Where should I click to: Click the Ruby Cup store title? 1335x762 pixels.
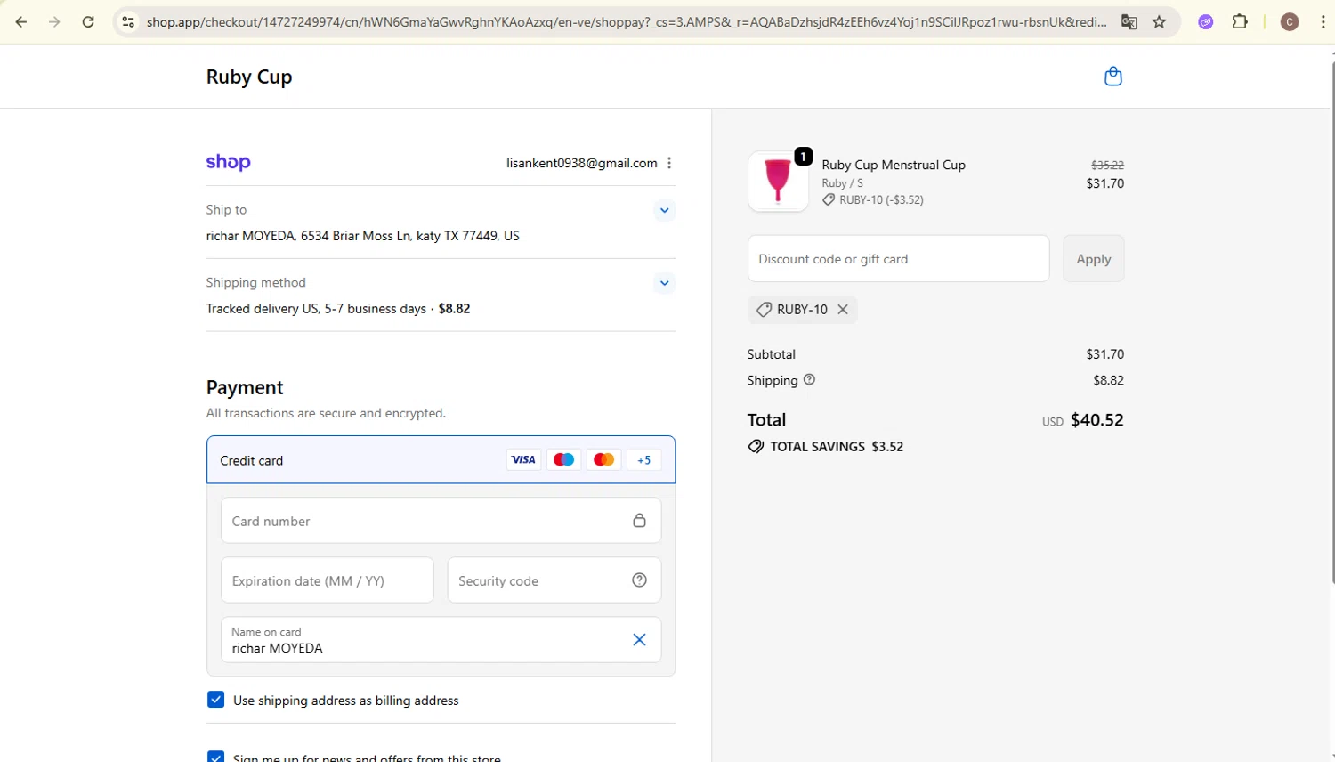point(249,77)
